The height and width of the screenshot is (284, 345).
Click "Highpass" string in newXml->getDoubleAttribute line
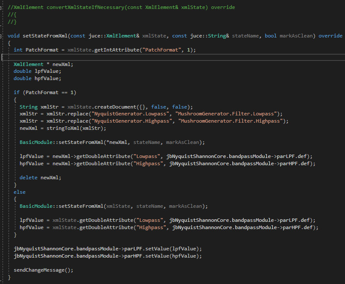point(148,164)
